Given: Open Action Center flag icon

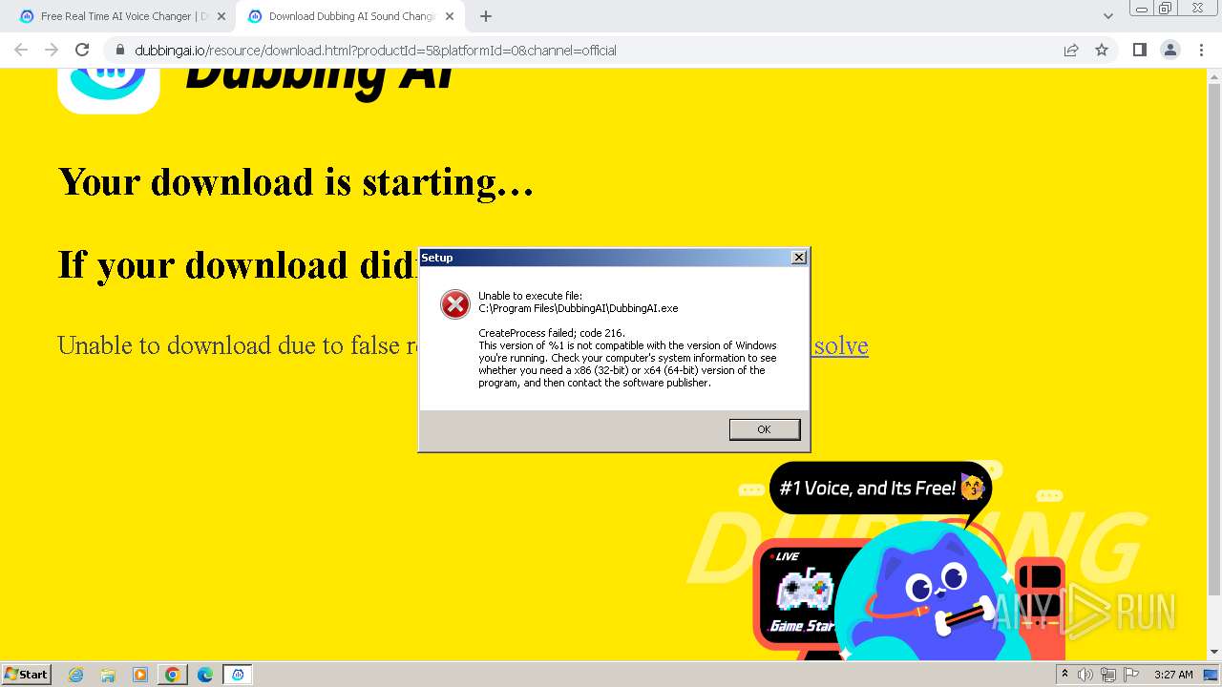Looking at the screenshot, I should [1131, 675].
